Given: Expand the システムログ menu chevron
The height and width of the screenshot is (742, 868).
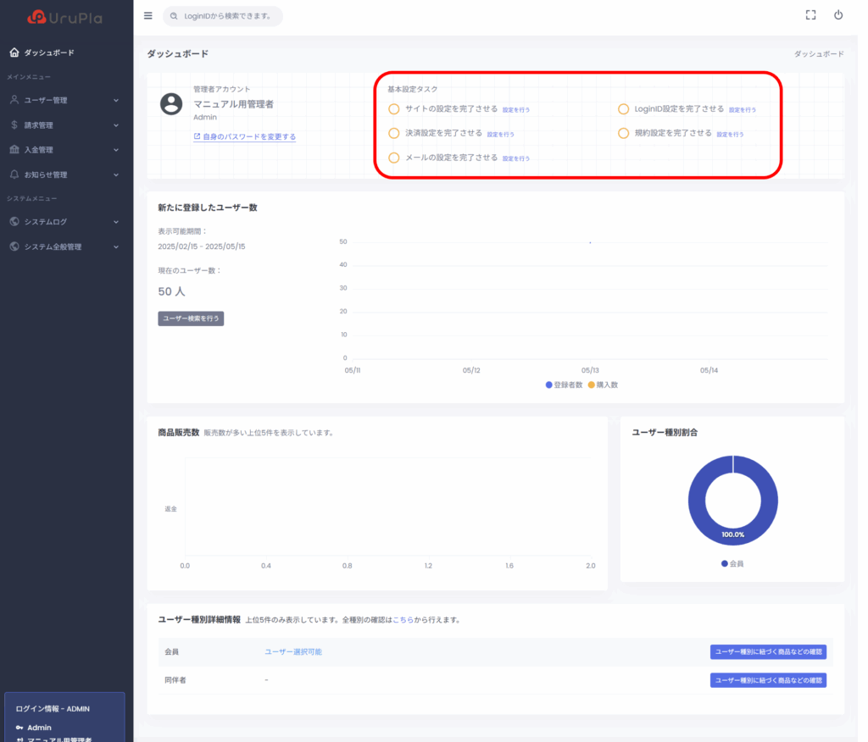Looking at the screenshot, I should (x=116, y=222).
